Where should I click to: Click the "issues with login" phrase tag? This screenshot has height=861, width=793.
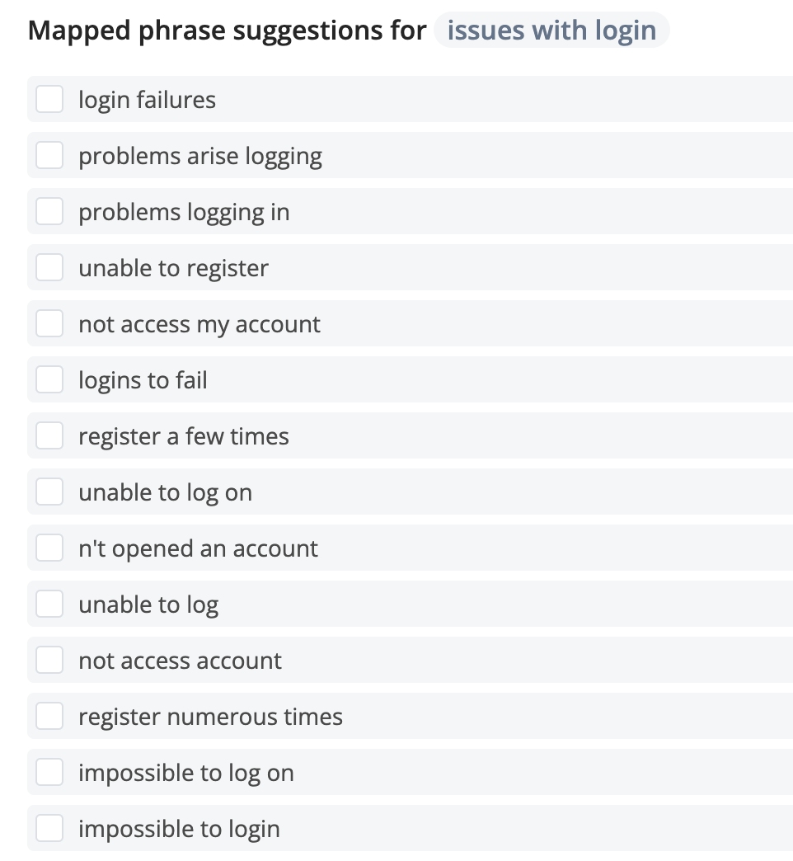tap(551, 30)
